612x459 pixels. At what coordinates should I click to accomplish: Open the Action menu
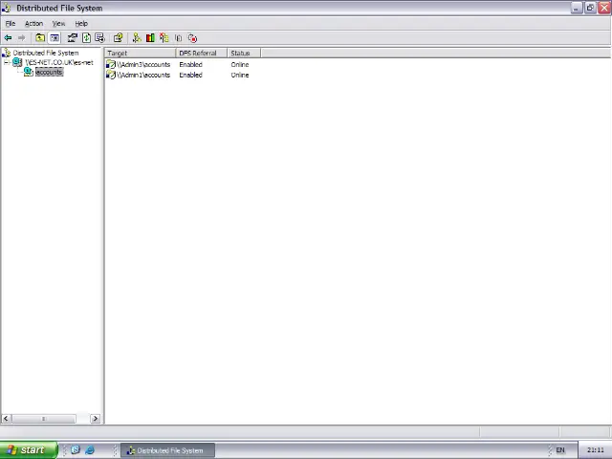34,23
